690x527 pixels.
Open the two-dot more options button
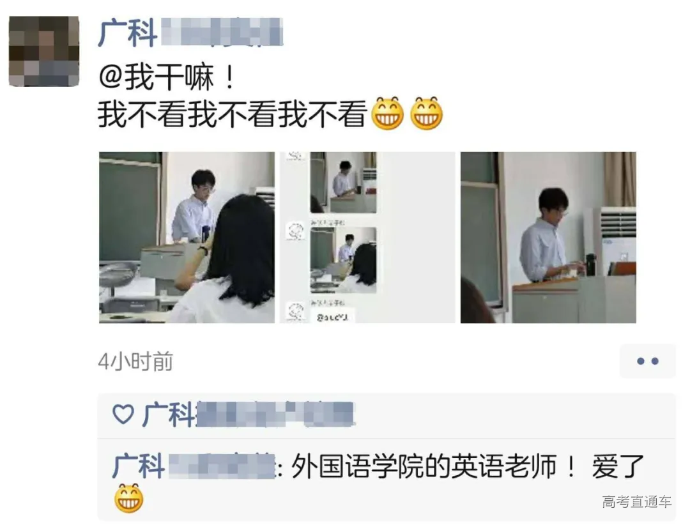[647, 361]
